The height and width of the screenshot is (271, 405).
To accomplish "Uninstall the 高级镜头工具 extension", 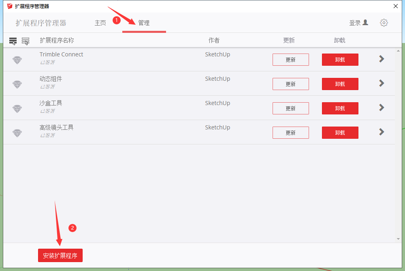I will [340, 133].
